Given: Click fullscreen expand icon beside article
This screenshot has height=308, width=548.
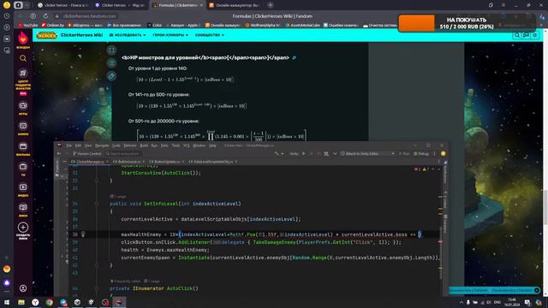Looking at the screenshot, I should (x=111, y=50).
